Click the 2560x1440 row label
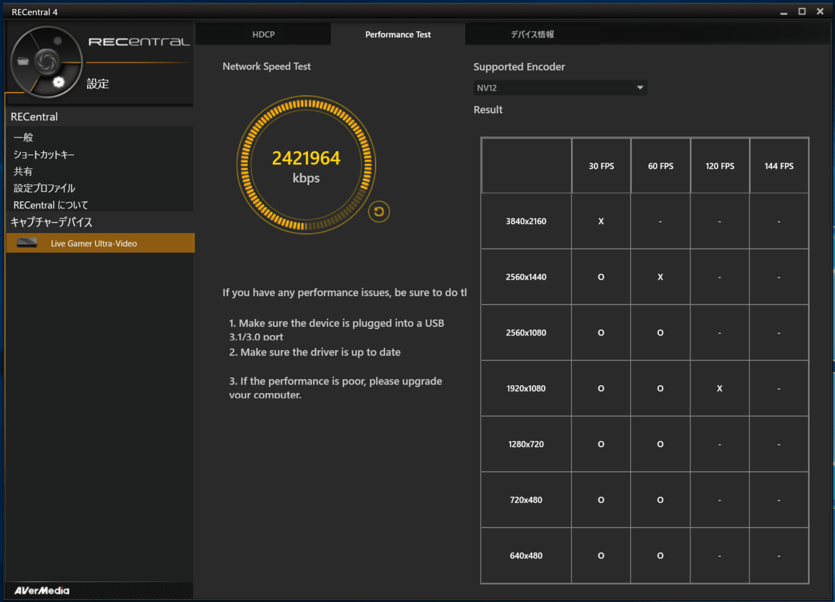This screenshot has height=602, width=835. 526,277
